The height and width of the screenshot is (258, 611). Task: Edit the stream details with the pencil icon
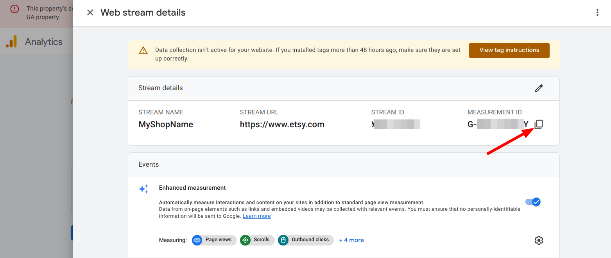coord(539,88)
